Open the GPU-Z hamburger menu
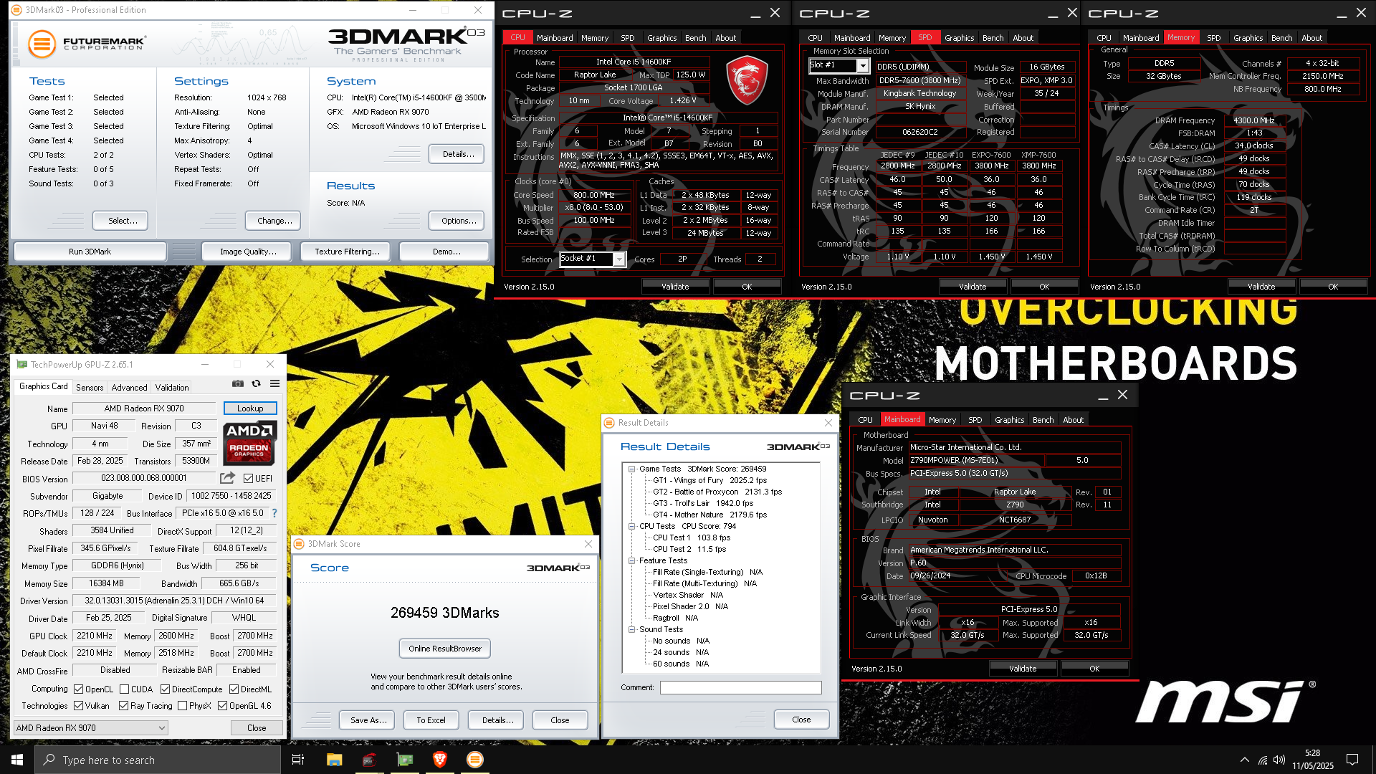The image size is (1376, 774). [274, 384]
